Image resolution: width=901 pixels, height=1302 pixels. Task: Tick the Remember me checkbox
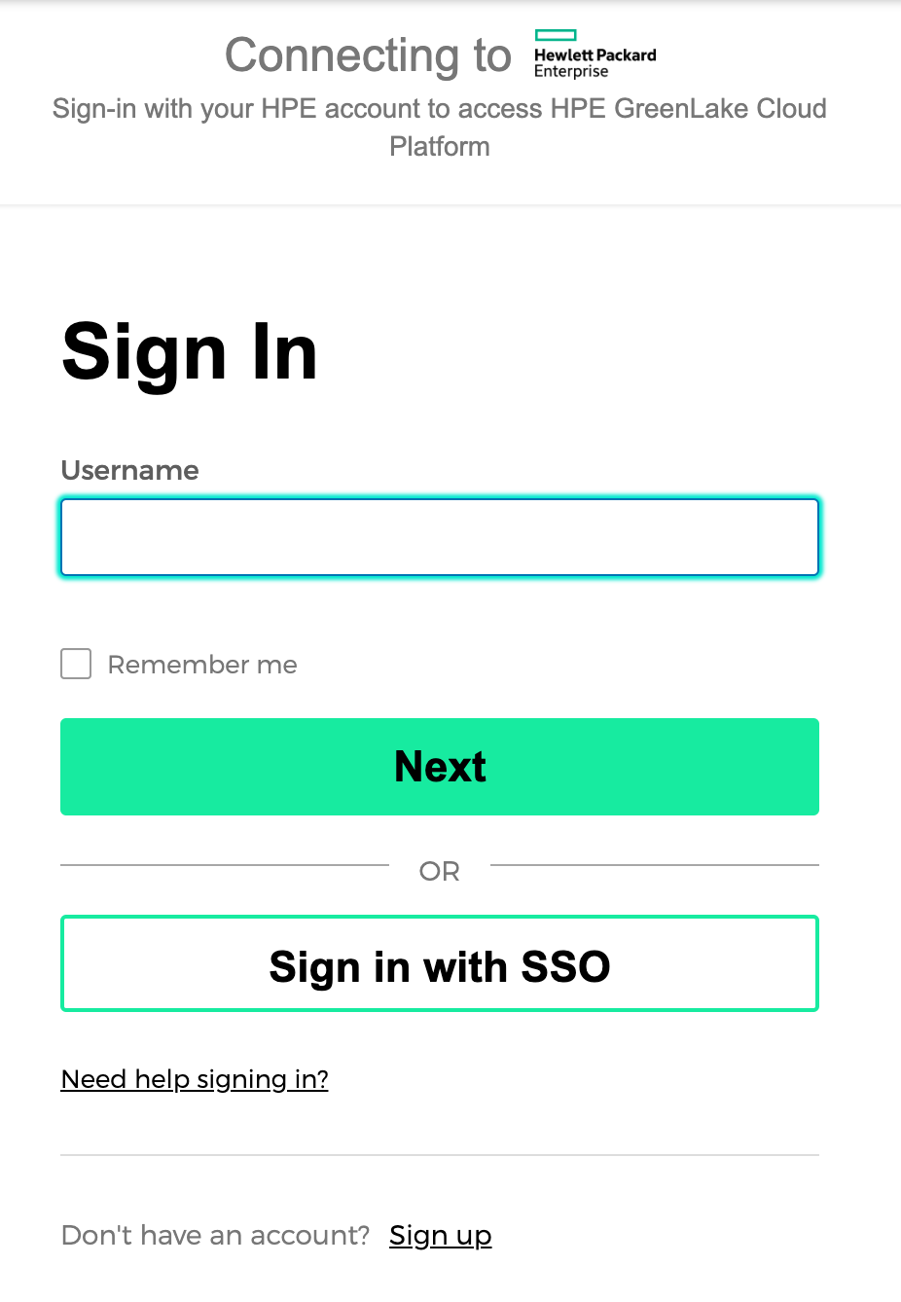click(x=76, y=664)
